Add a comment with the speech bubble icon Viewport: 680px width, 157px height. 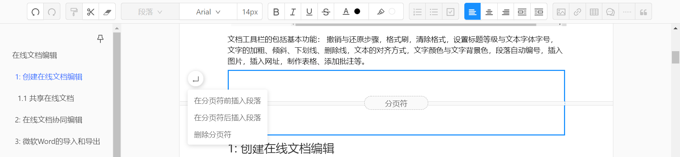(x=610, y=12)
